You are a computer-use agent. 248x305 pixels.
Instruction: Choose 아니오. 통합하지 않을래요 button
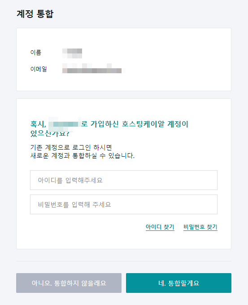click(x=69, y=283)
